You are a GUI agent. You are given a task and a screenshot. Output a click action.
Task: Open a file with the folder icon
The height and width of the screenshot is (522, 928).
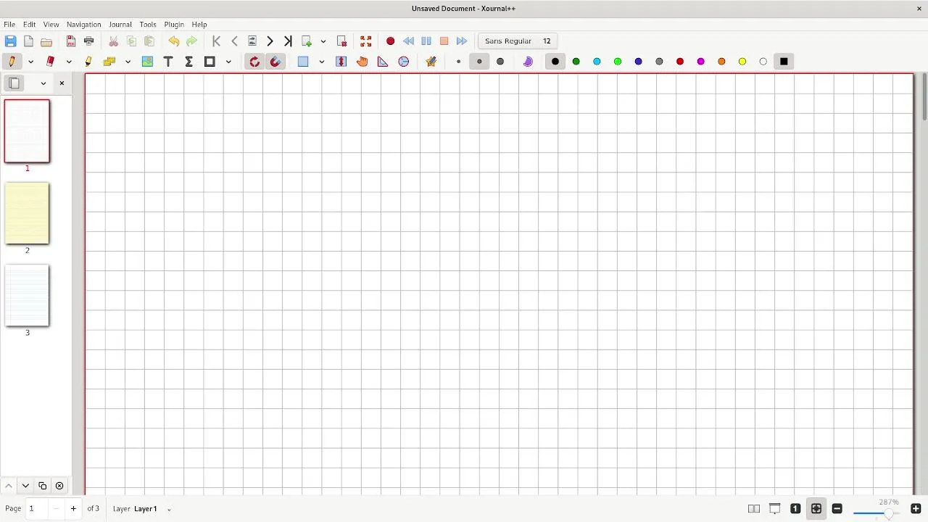point(46,41)
